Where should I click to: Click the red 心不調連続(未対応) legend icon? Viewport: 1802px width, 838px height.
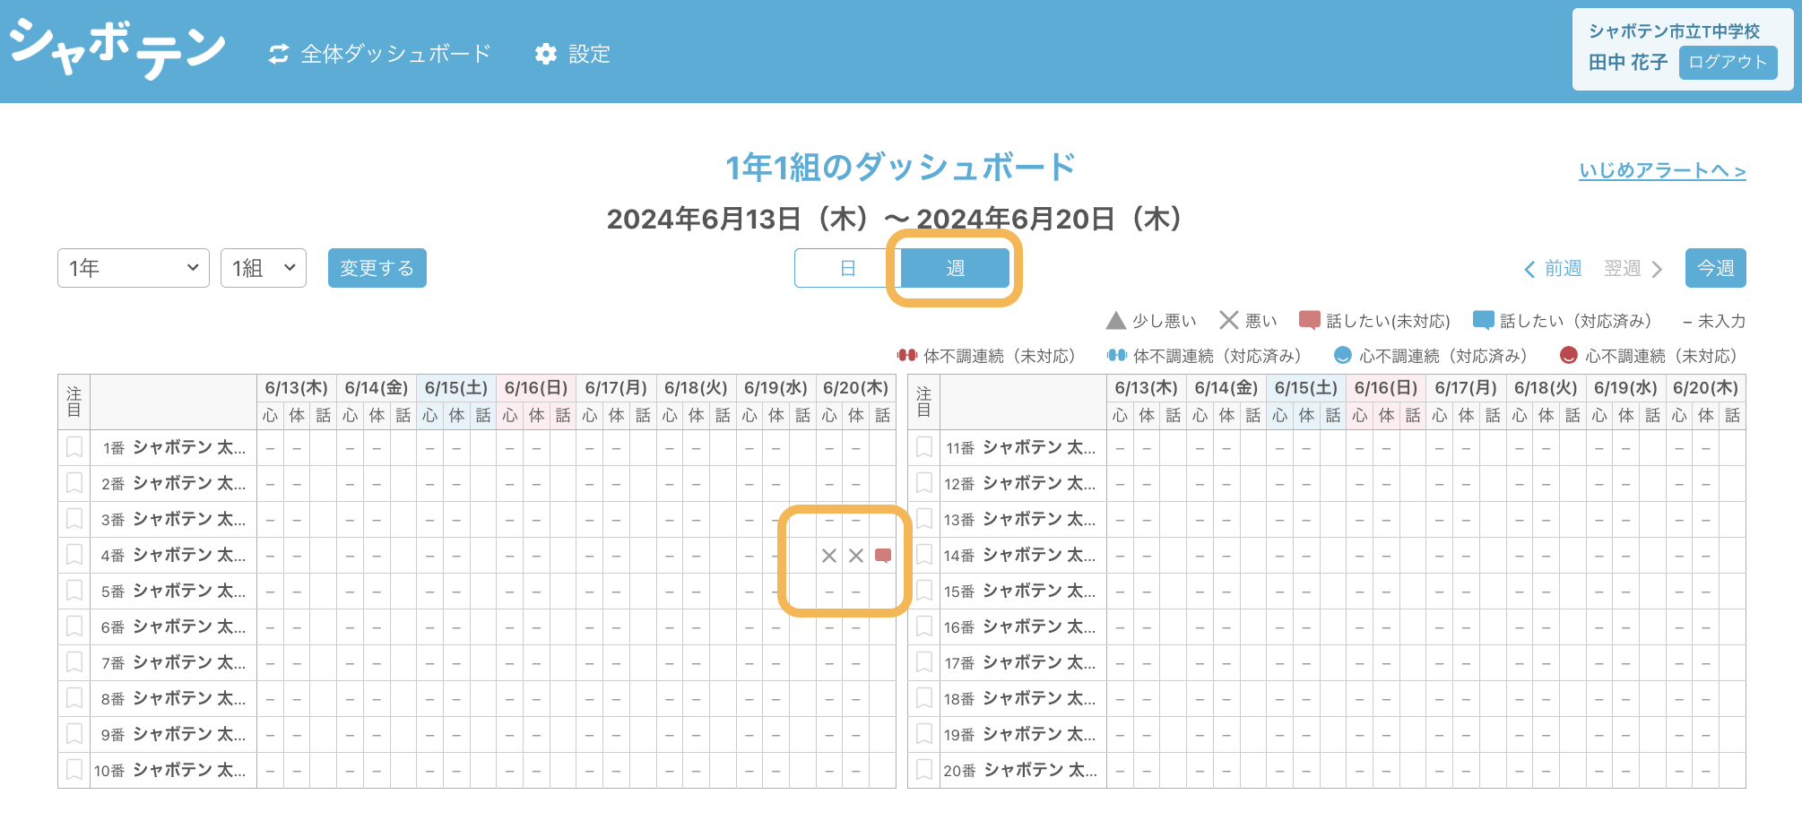(x=1569, y=355)
